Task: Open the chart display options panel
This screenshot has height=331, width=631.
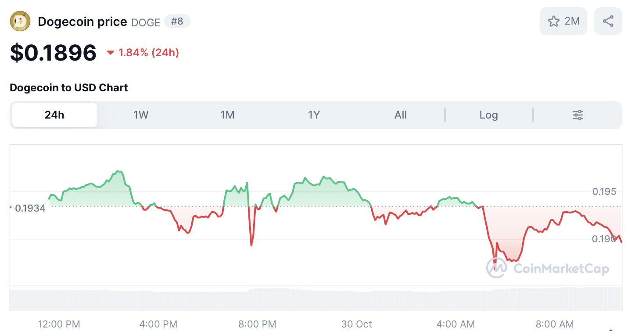Action: click(x=577, y=115)
